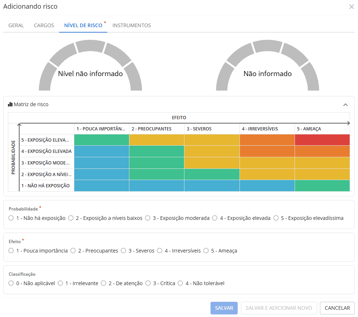The height and width of the screenshot is (317, 358).
Task: Select effect 2 - Preocupantes
Action: 73,251
